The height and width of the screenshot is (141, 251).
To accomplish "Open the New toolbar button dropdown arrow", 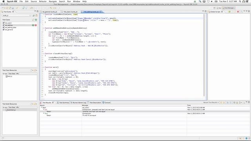I will coord(5,8).
